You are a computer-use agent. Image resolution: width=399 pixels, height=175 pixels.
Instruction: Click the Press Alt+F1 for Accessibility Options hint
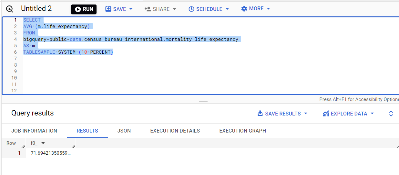(359, 99)
